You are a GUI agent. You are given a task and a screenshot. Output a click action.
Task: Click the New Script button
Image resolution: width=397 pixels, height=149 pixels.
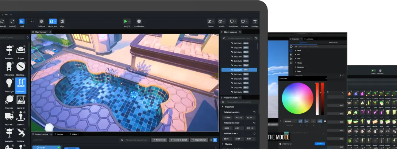pos(159,140)
